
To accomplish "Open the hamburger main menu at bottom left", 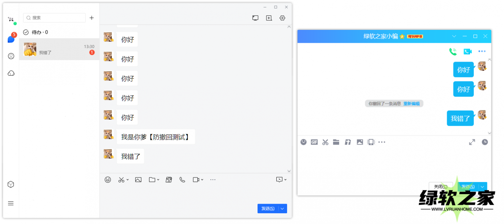I will [x=11, y=203].
